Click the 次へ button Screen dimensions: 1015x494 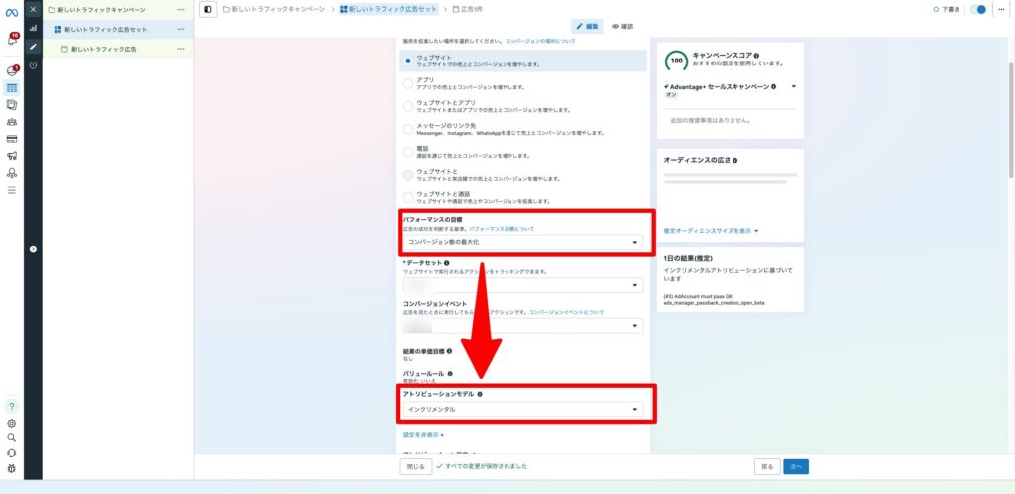[796, 467]
